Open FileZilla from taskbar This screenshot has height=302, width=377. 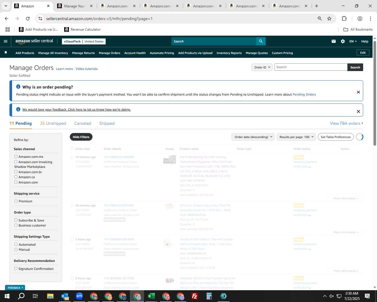tap(194, 296)
